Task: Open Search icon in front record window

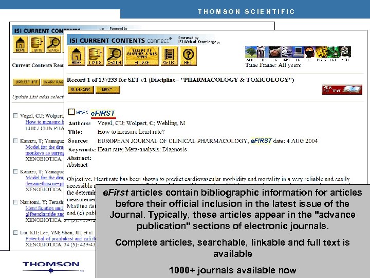Action: tap(114, 56)
